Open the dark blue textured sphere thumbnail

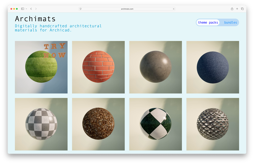pyautogui.click(x=213, y=67)
